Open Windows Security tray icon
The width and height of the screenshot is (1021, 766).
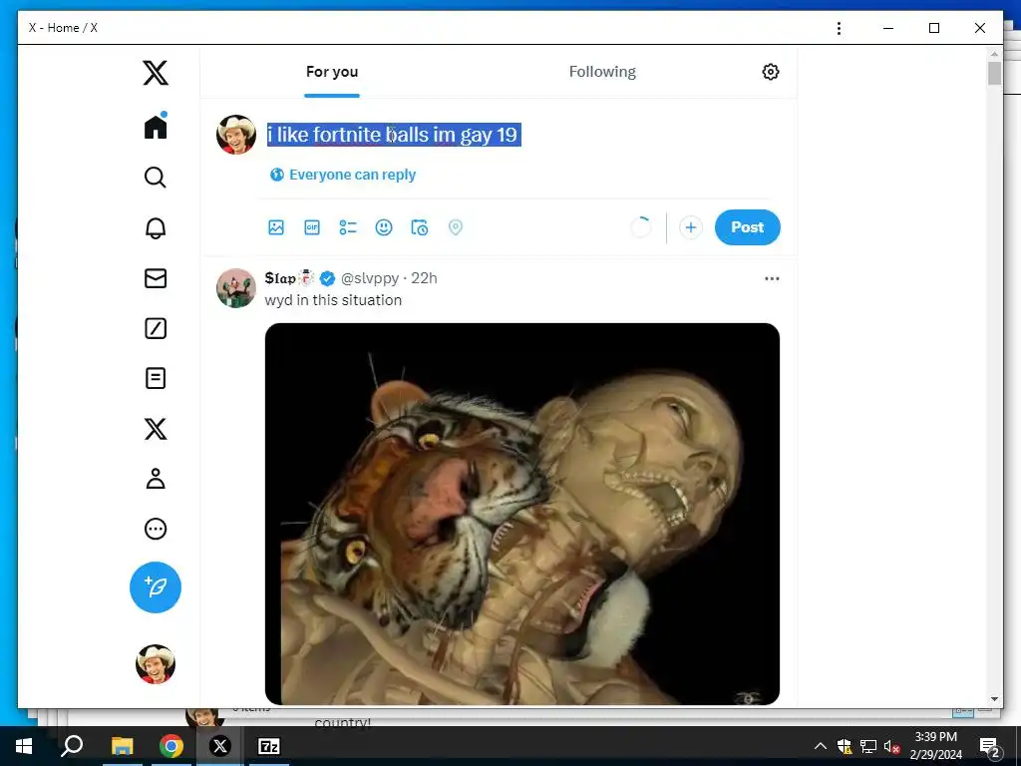(x=845, y=746)
